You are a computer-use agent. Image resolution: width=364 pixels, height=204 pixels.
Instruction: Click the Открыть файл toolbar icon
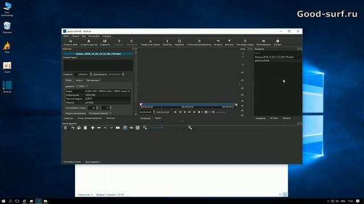click(71, 42)
